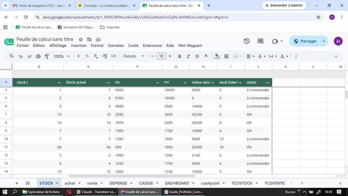
Task: Toggle italic formatting
Action: point(188,56)
